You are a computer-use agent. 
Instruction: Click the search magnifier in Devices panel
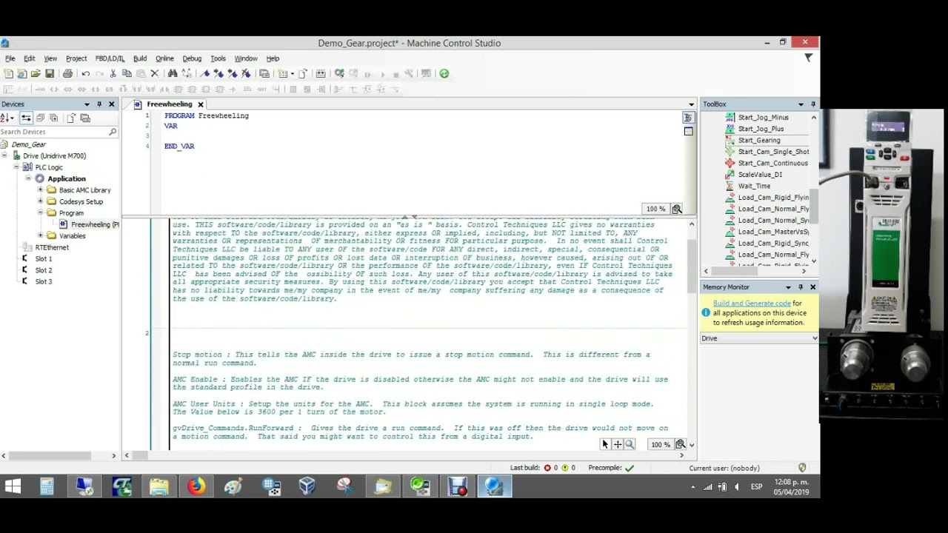(113, 132)
